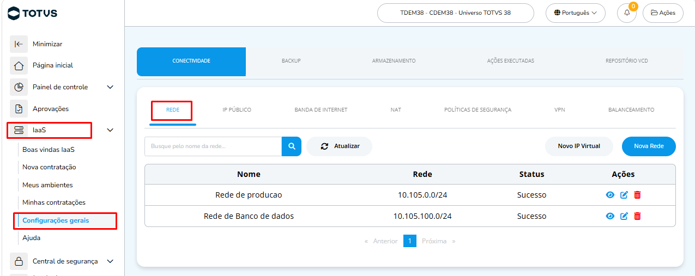The image size is (695, 276).
Task: Open the Ações button in header
Action: pos(663,13)
